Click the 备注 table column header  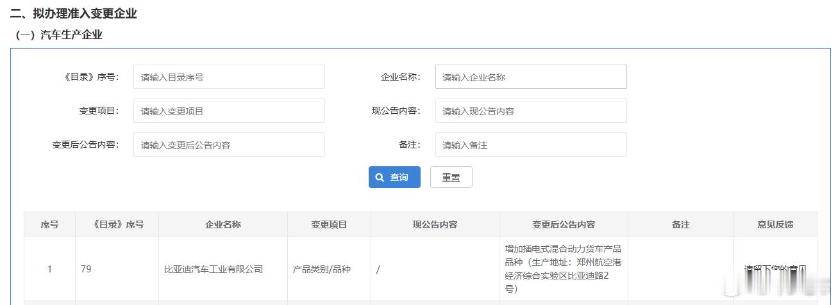pyautogui.click(x=681, y=224)
